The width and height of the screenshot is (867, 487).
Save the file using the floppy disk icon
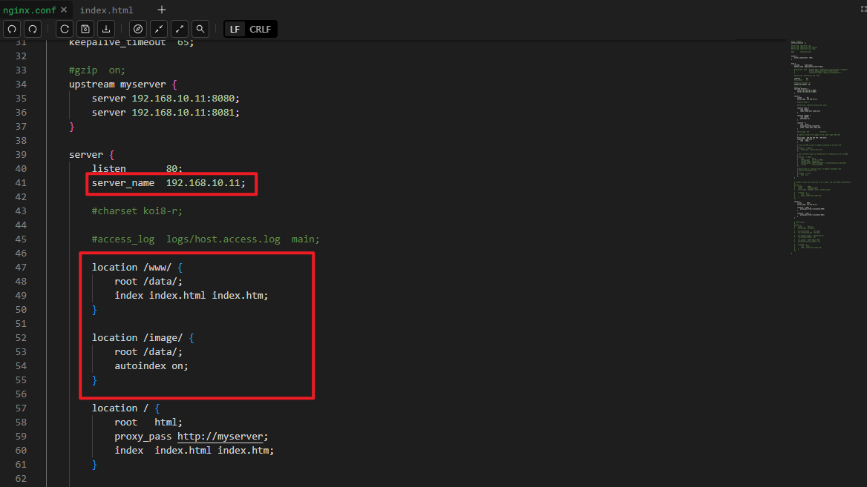[x=85, y=29]
